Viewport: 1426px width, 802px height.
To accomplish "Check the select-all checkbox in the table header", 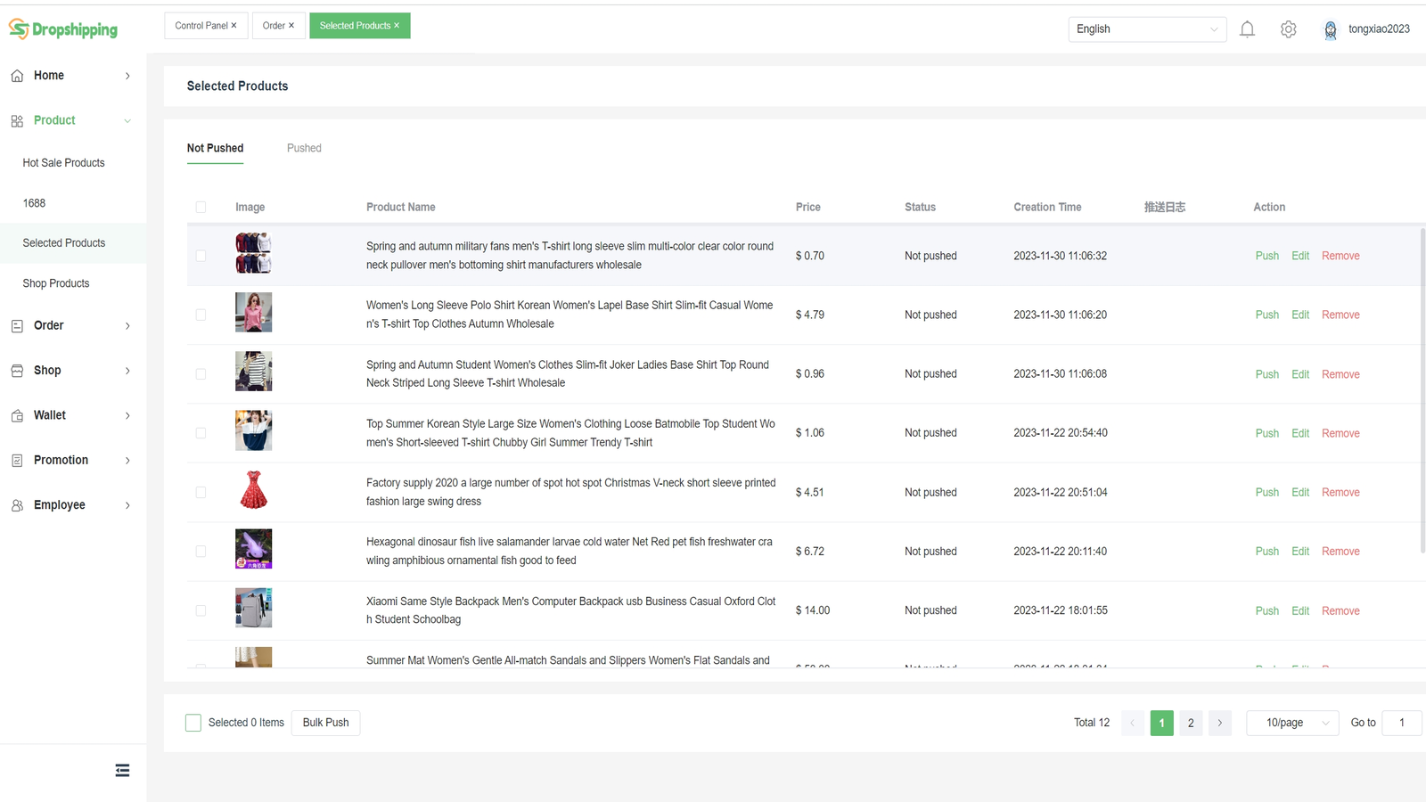I will pos(201,206).
